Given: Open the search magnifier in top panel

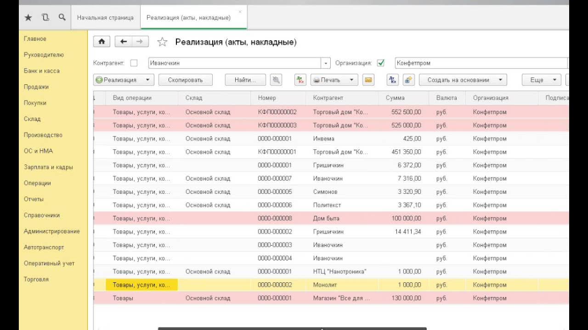Looking at the screenshot, I should (62, 17).
